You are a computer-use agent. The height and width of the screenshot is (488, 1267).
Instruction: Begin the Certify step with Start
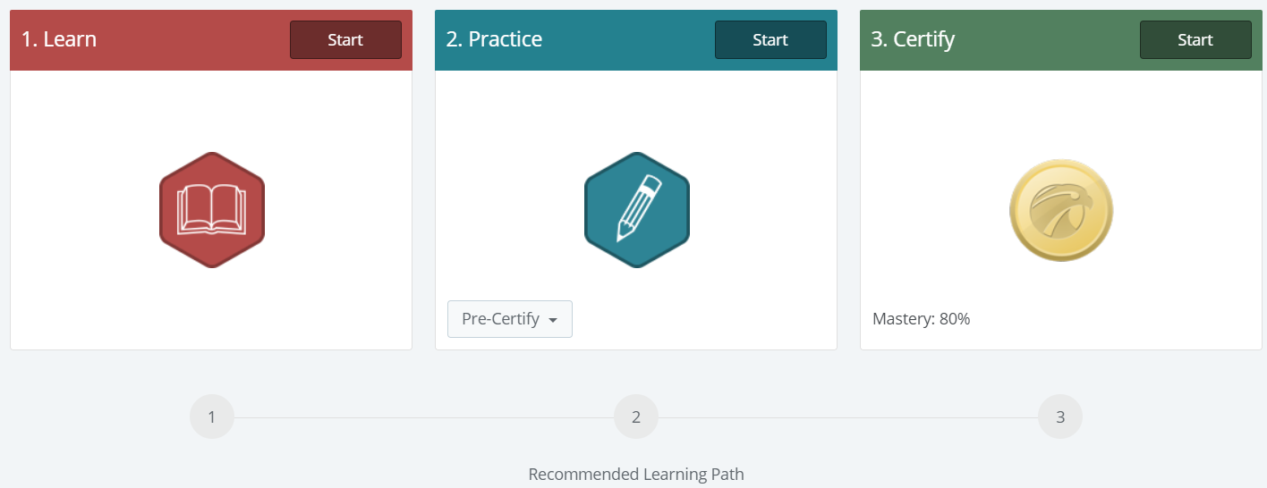1195,40
